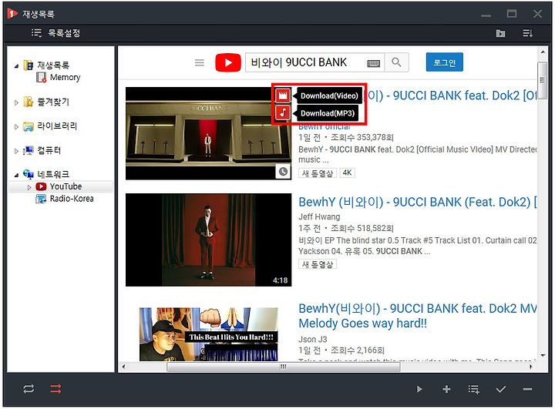Click the YouTube logo
The width and height of the screenshot is (555, 409).
coord(228,62)
